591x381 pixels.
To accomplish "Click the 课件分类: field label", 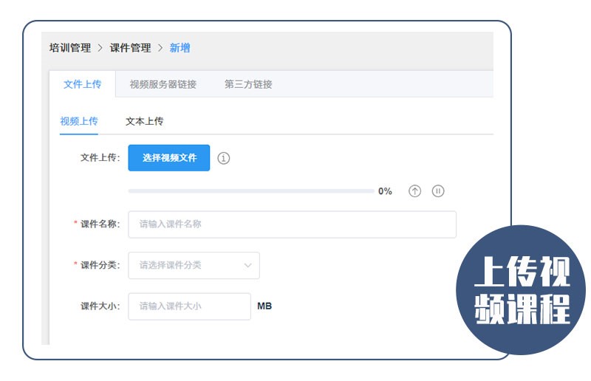I will point(100,265).
